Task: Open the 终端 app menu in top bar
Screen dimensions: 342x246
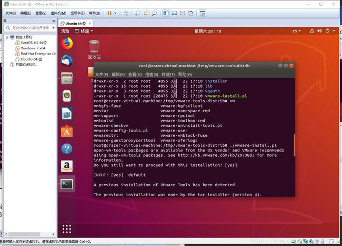Action: pos(84,31)
